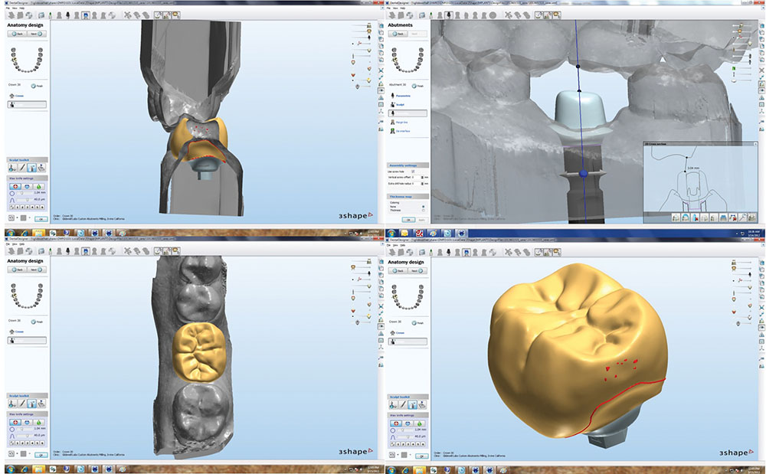Click OK in the Abutments panel
This screenshot has height=474, width=766.
(409, 218)
